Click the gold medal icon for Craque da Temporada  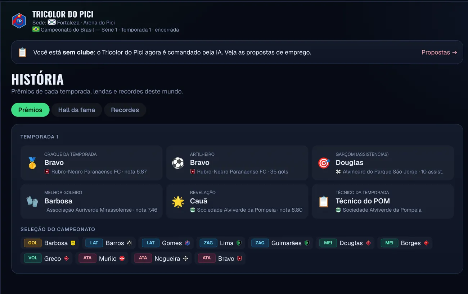[x=32, y=163]
